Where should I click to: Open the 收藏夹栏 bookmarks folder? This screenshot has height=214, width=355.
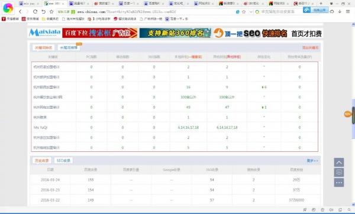click(50, 19)
